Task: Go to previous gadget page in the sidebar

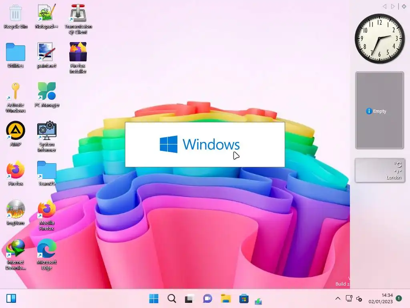Action: [384, 6]
